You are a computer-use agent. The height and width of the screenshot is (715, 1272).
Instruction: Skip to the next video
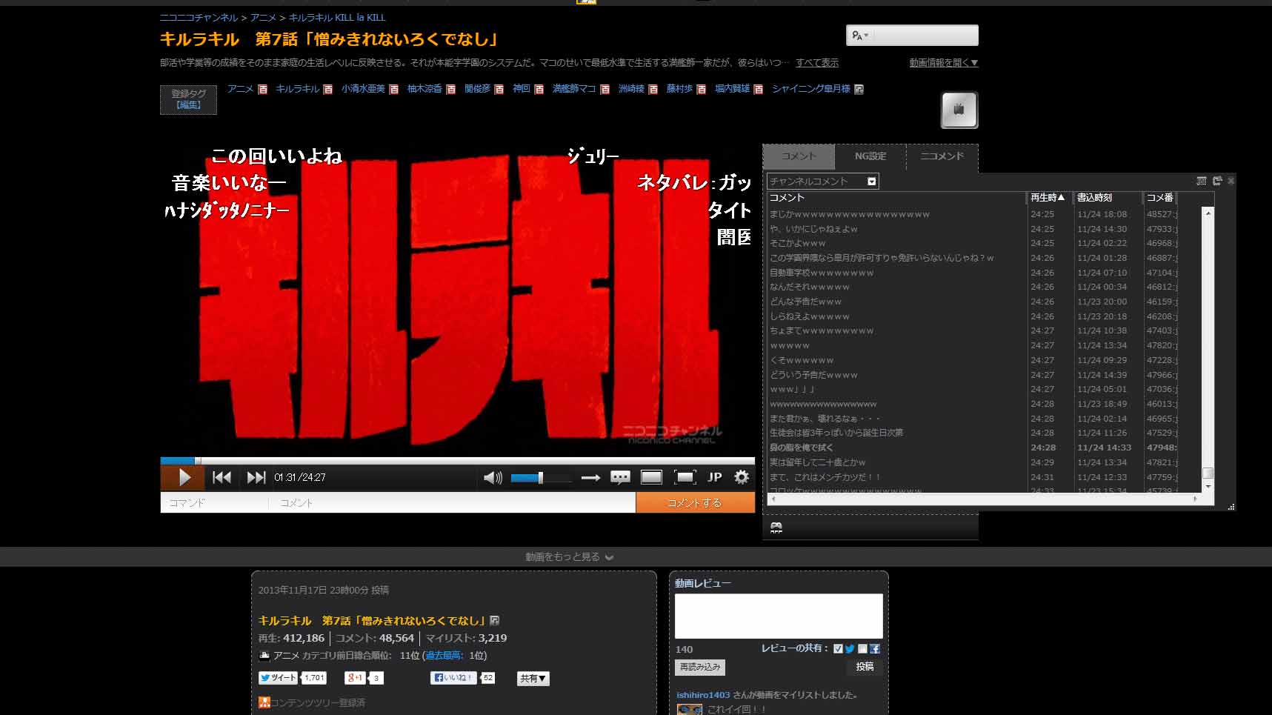pos(256,478)
